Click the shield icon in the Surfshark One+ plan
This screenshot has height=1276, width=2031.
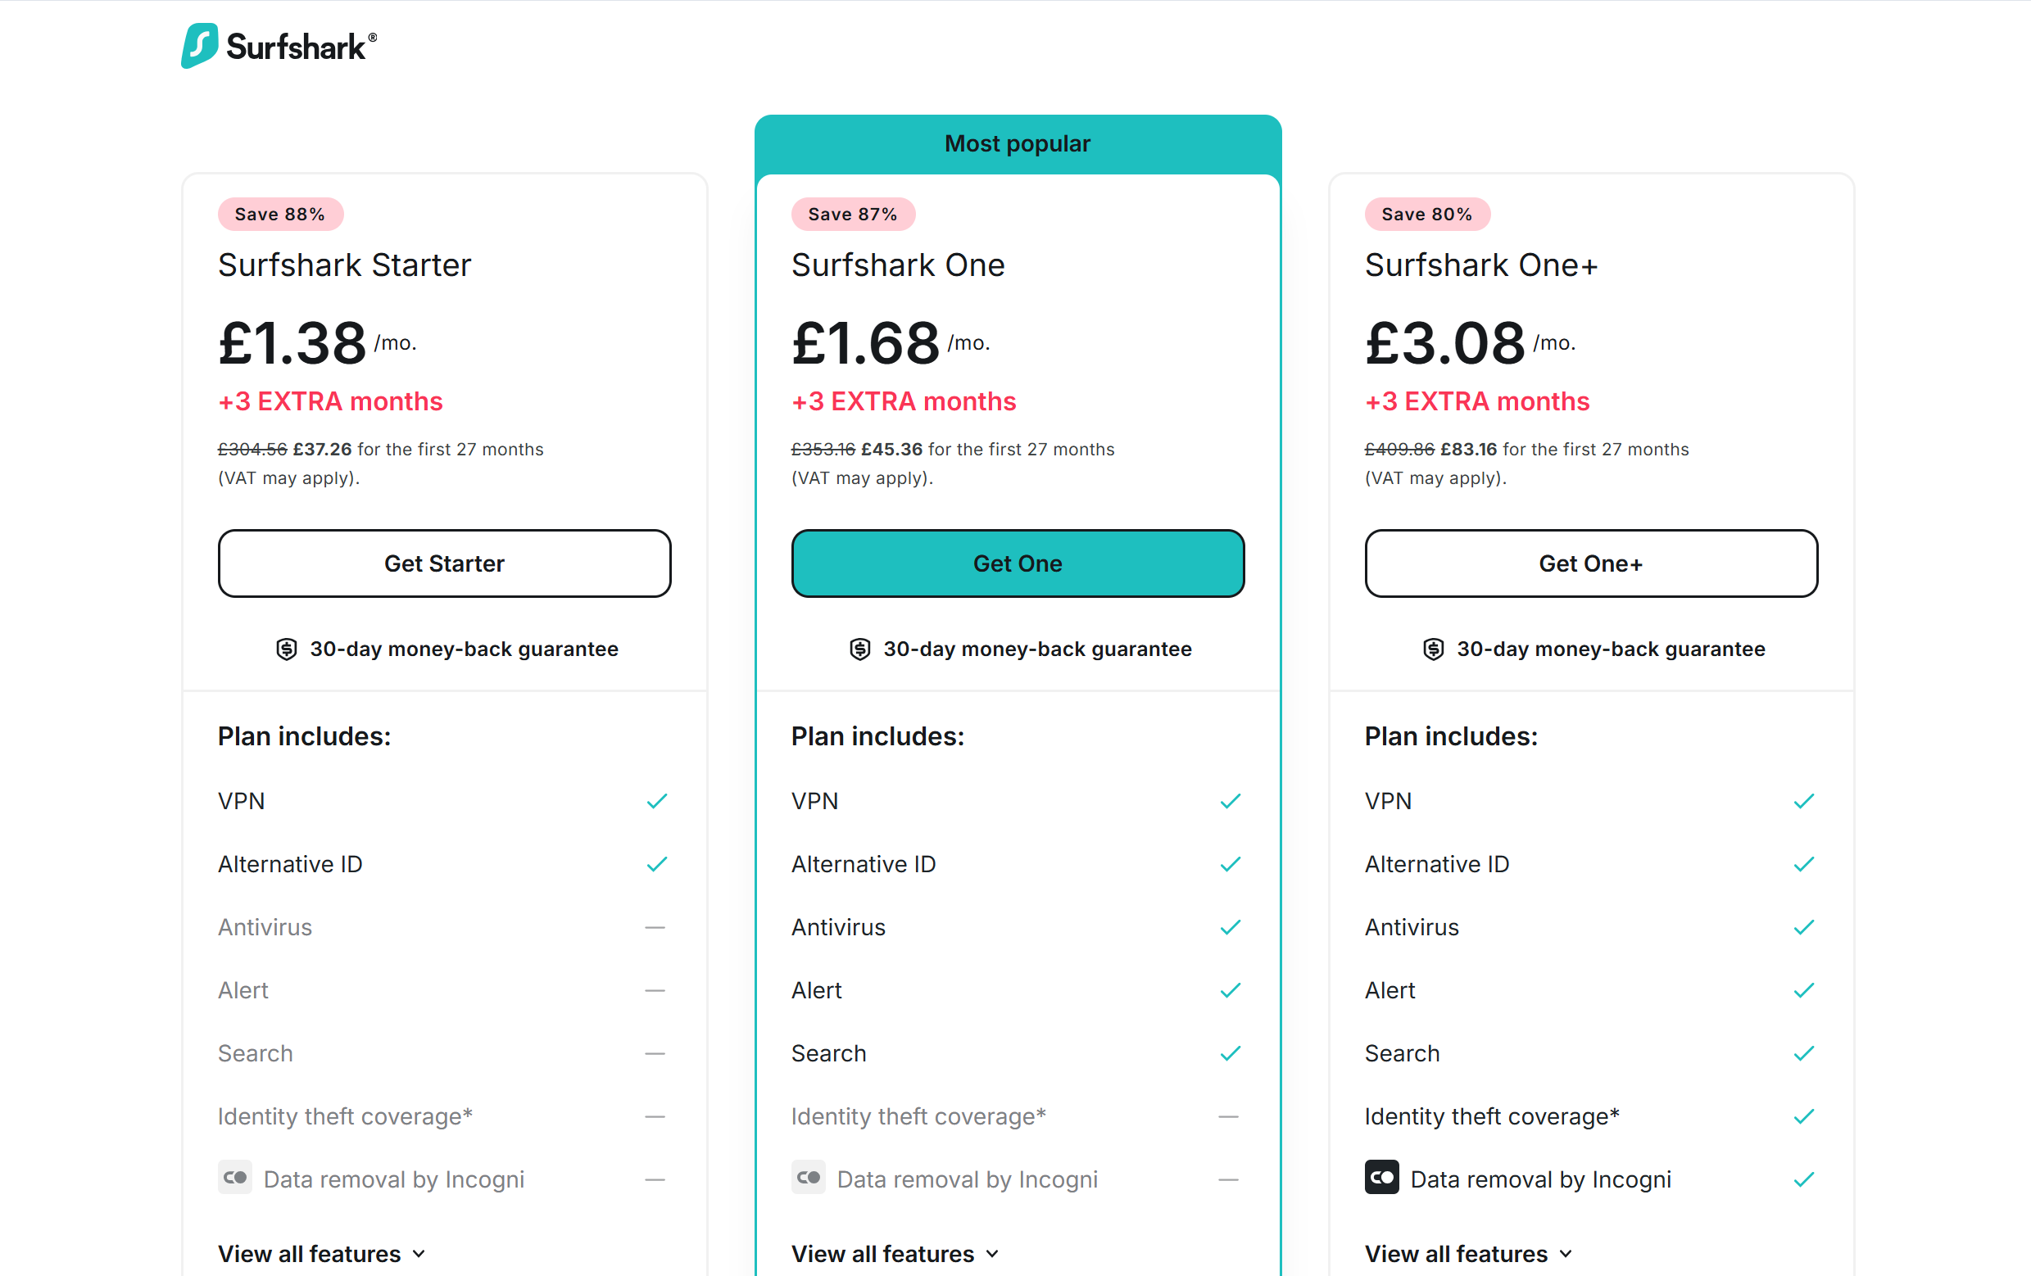(x=1433, y=649)
